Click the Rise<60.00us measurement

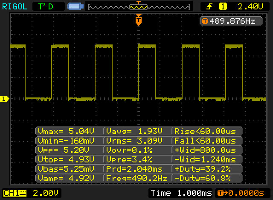(x=205, y=131)
